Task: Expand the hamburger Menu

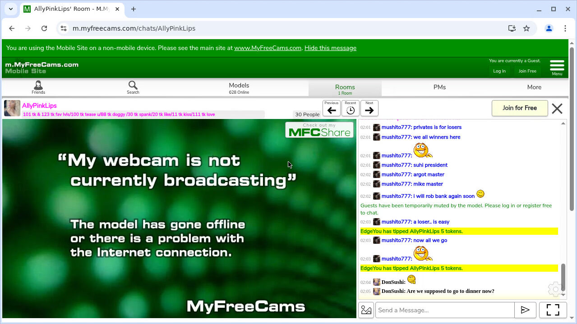Action: coord(557,67)
